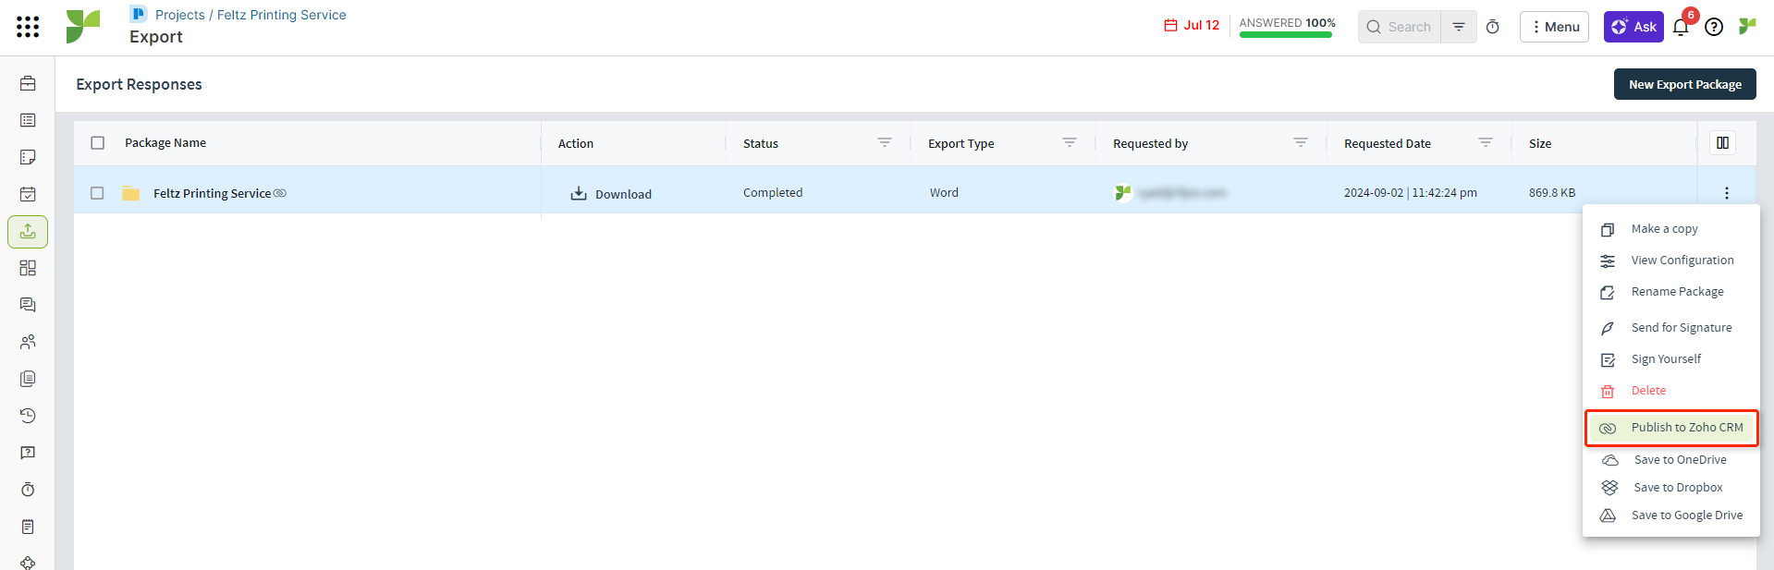Click the column layout icon in table header
1774x570 pixels.
click(x=1722, y=143)
